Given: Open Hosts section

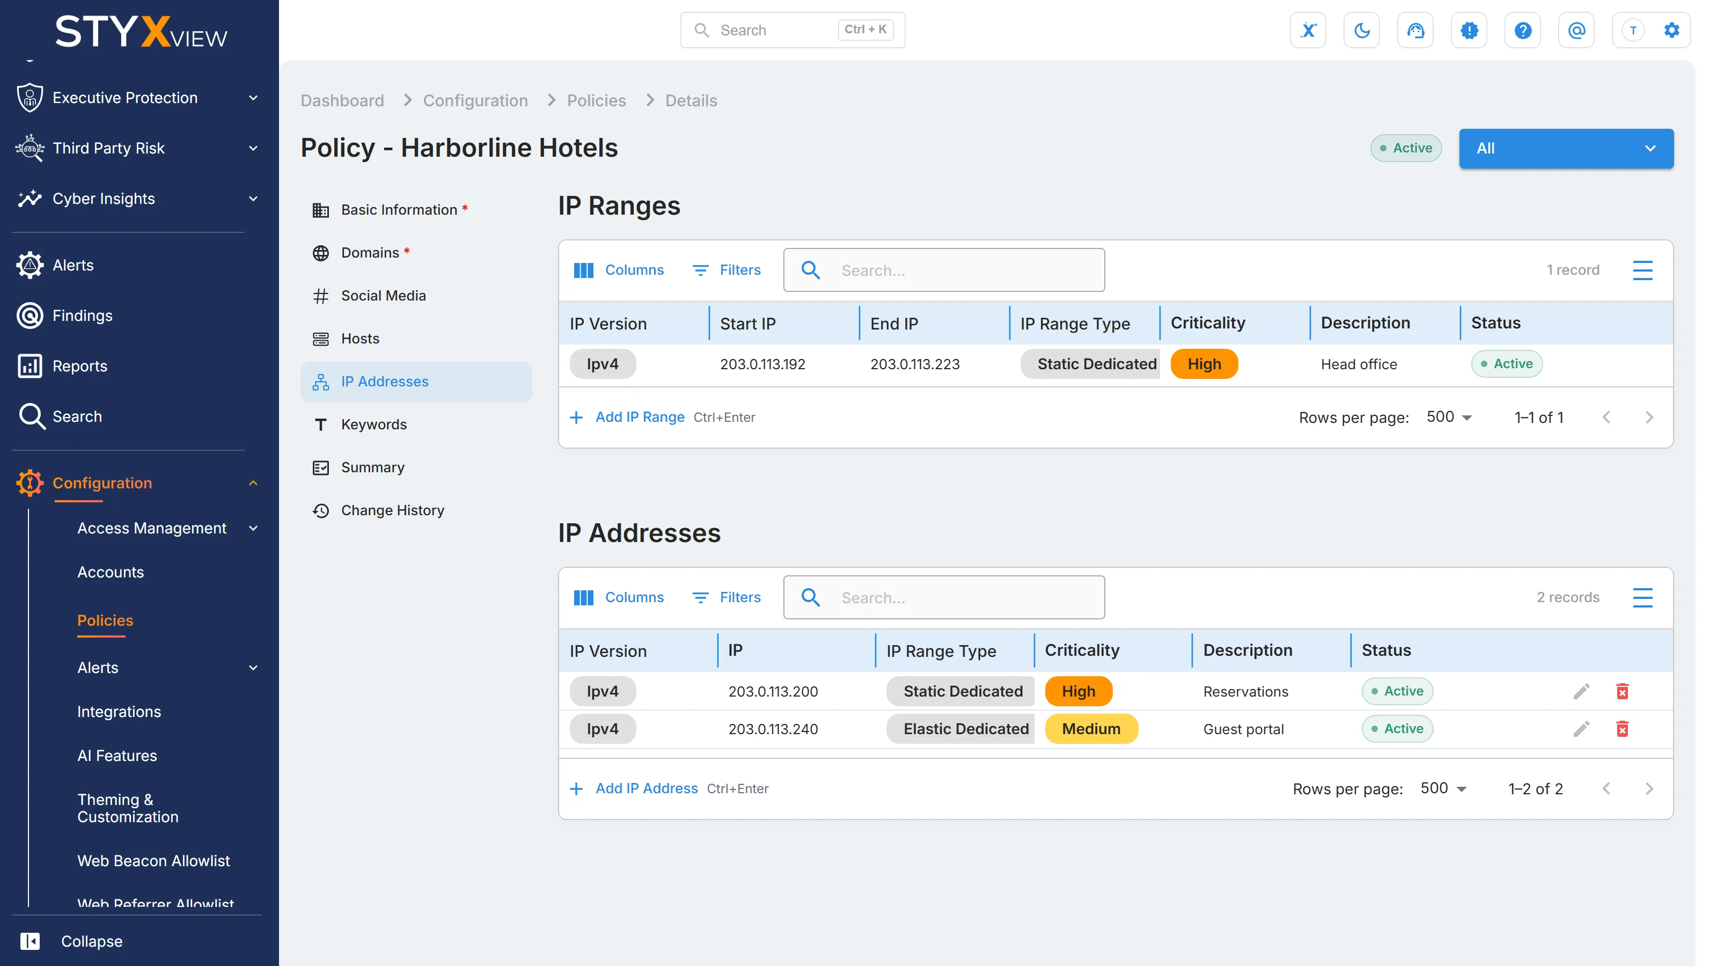Looking at the screenshot, I should 416,339.
